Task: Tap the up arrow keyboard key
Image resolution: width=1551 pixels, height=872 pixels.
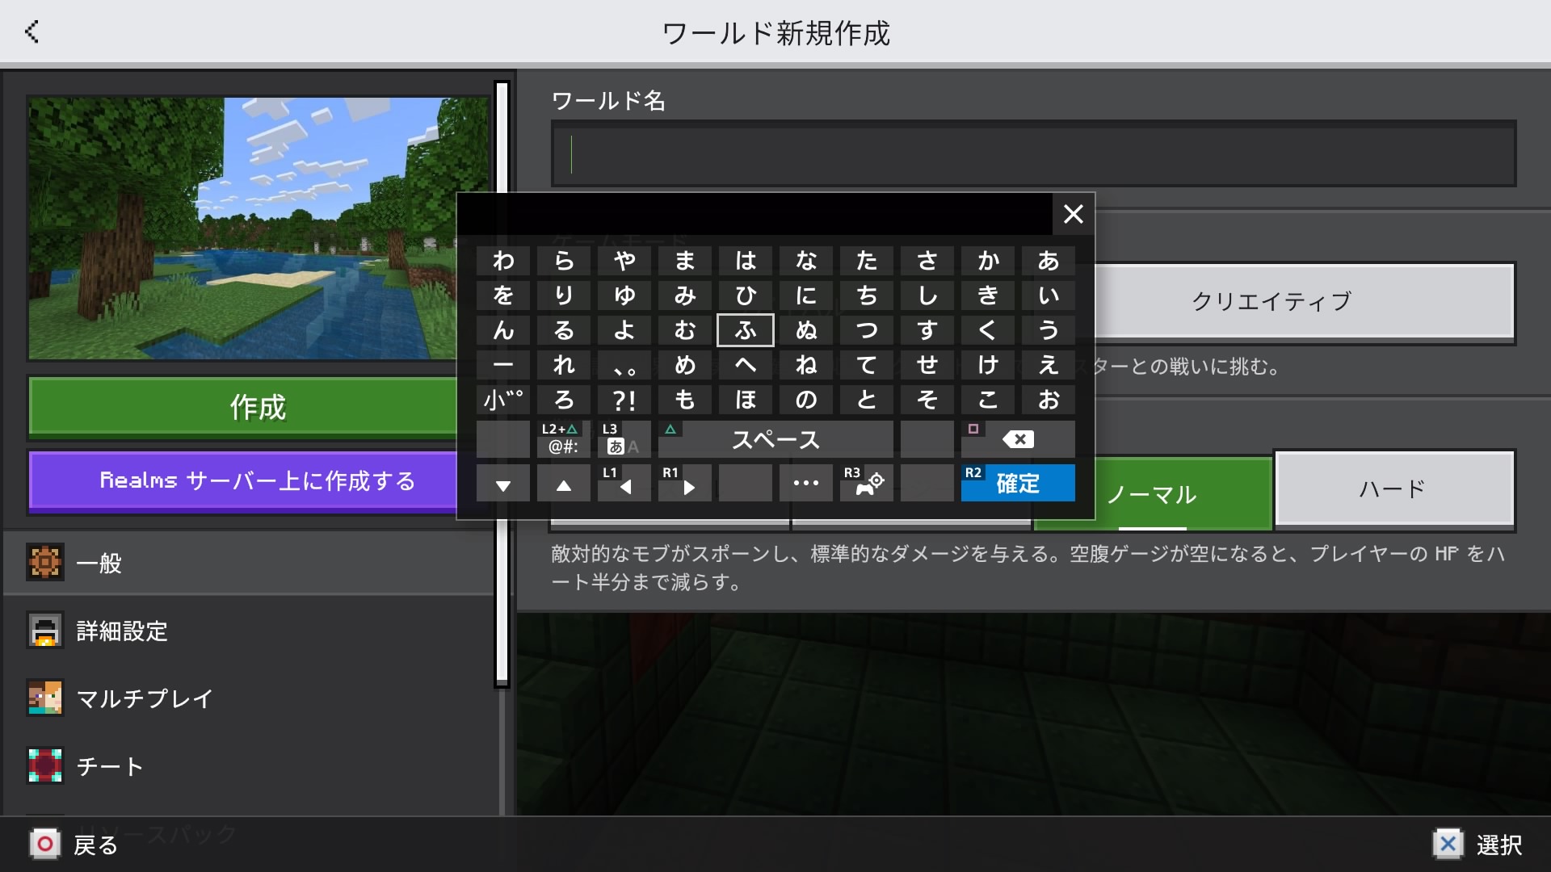Action: (564, 483)
